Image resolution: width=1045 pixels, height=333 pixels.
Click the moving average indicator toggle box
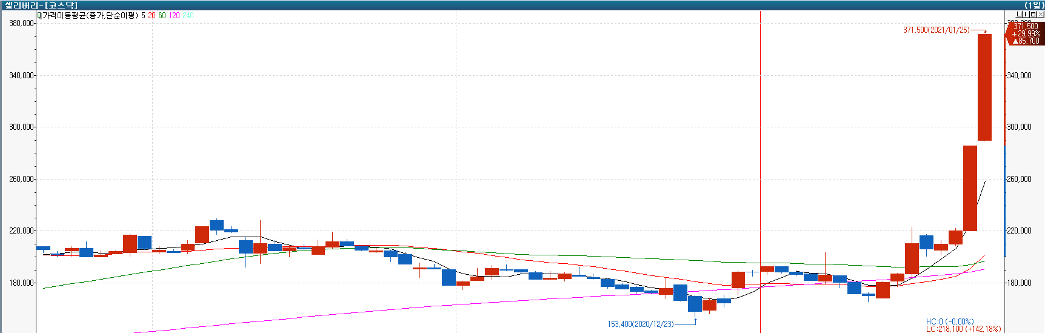(39, 15)
